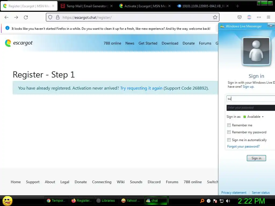Open the Firefox hamburger menu
275x206 pixels.
pos(269,17)
